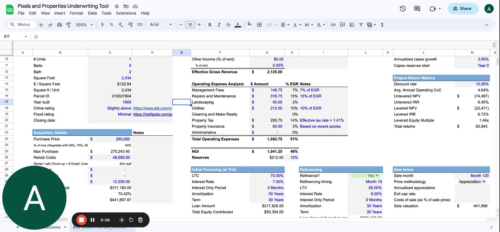Screen dimensions: 500x232
Task: Click the Create a filter icon
Action: (361, 25)
